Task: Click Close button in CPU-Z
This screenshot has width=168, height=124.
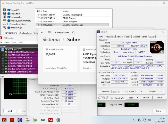Action: [x=159, y=97]
